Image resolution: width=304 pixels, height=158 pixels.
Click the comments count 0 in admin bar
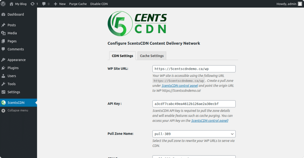(x=48, y=4)
